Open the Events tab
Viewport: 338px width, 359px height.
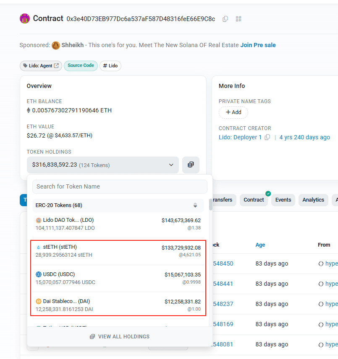coord(283,200)
